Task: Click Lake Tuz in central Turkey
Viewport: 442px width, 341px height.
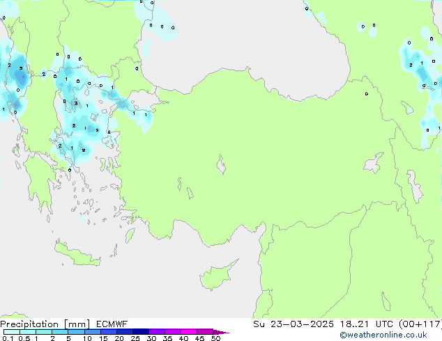Action: pyautogui.click(x=222, y=166)
